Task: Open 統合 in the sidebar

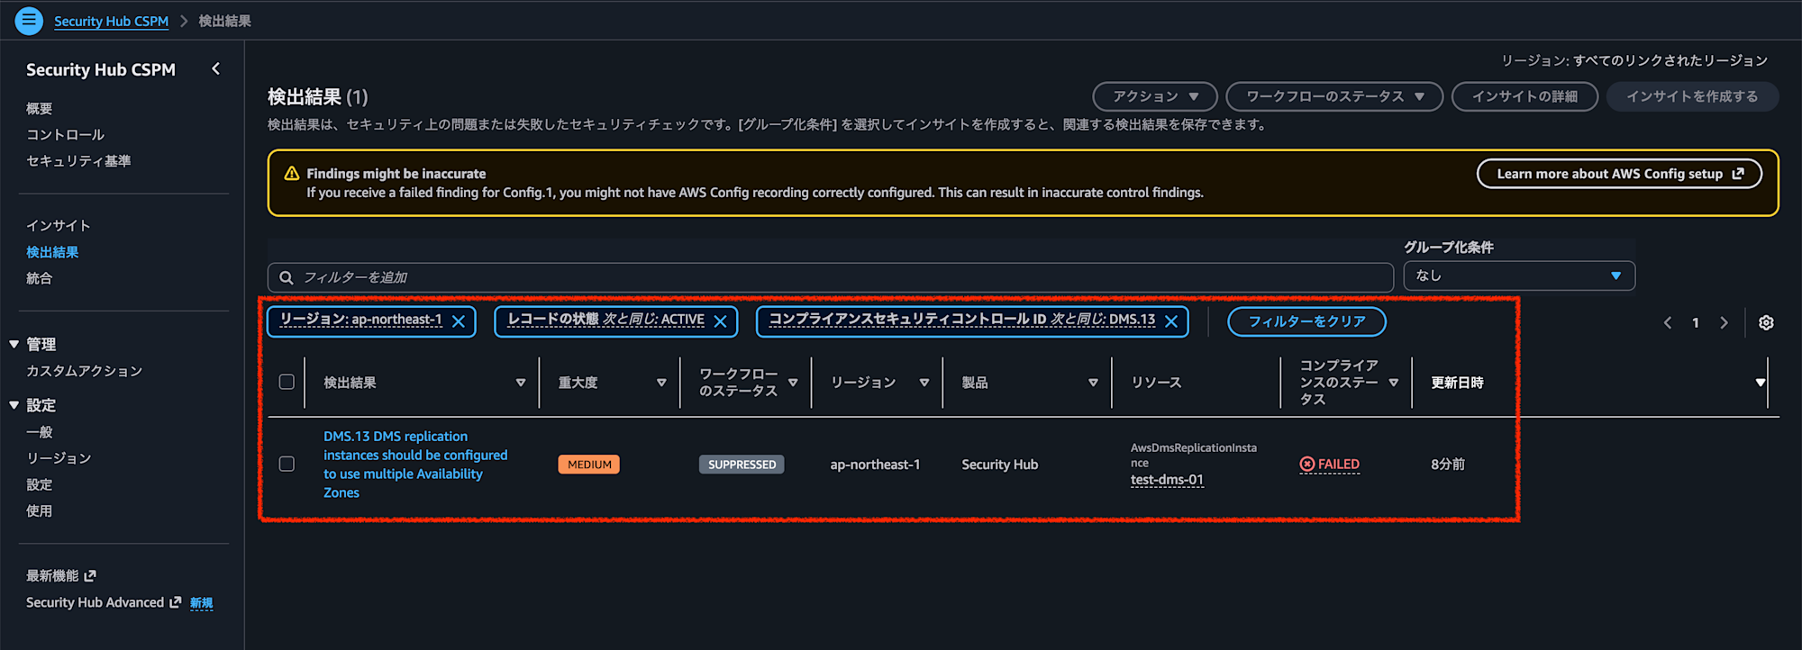Action: [40, 278]
